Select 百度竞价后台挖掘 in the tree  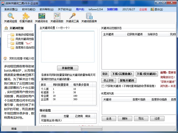tap(25, 48)
